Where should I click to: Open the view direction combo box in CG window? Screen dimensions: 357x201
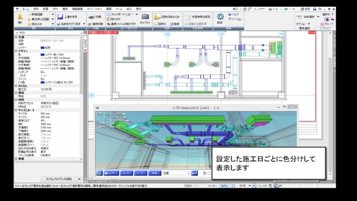pyautogui.click(x=176, y=173)
